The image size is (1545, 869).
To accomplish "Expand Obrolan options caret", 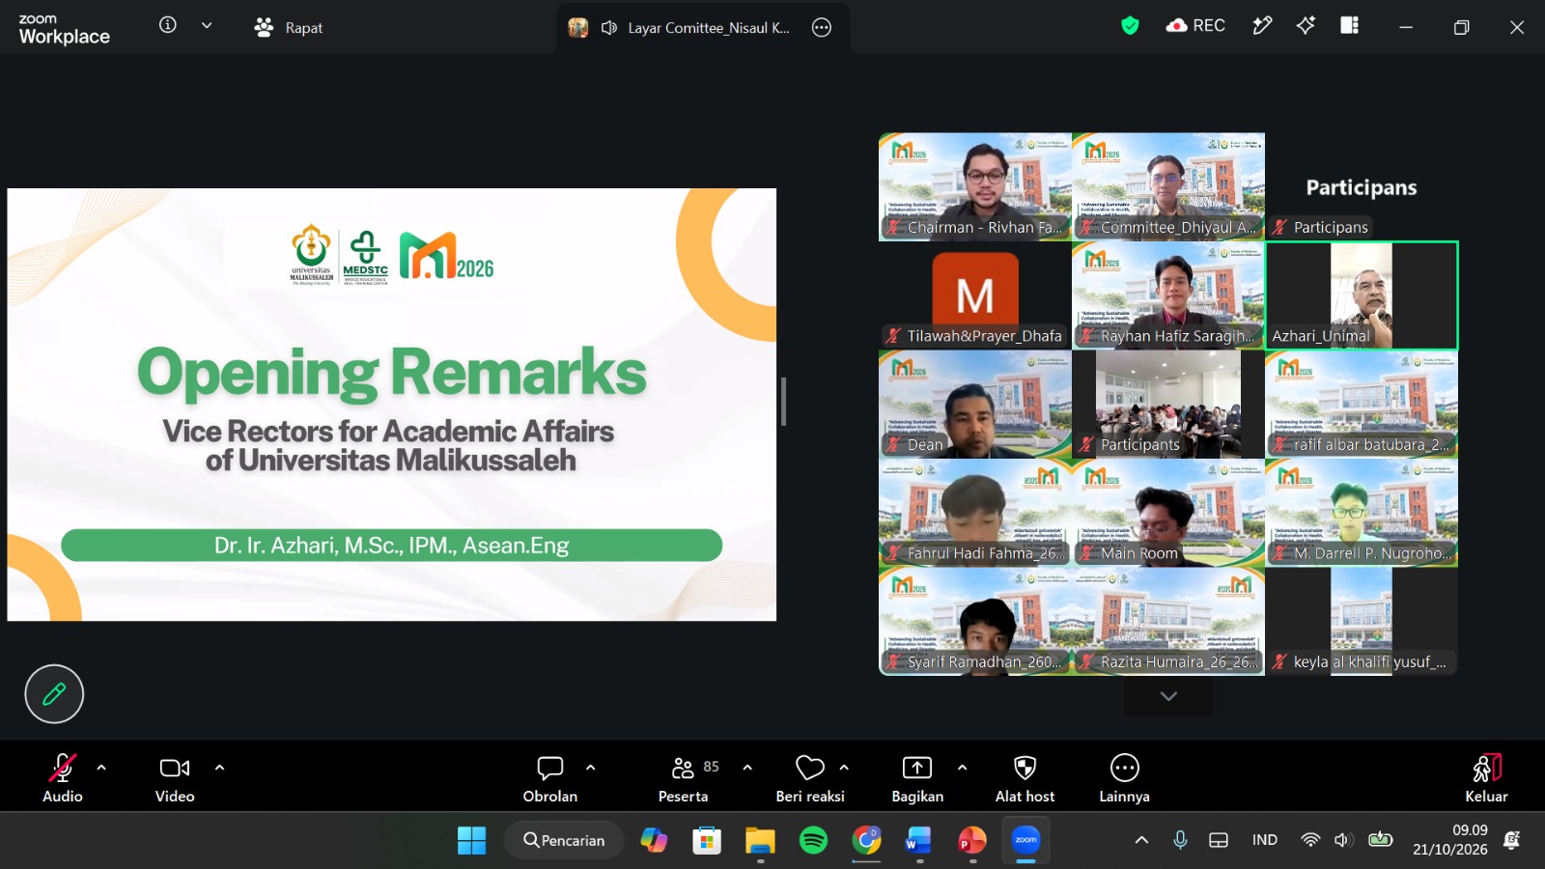I will coord(591,768).
